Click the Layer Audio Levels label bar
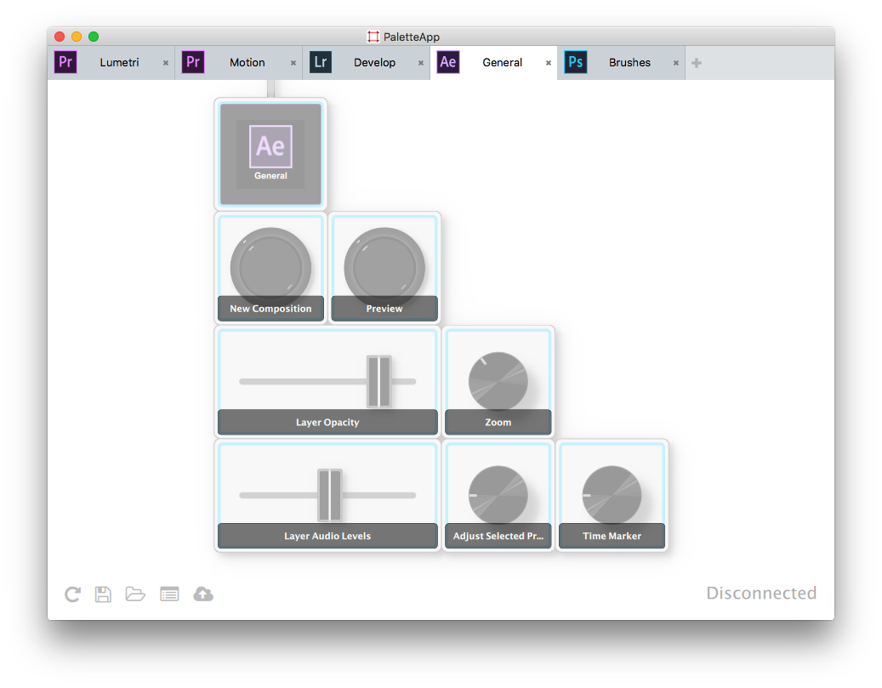 pyautogui.click(x=327, y=536)
